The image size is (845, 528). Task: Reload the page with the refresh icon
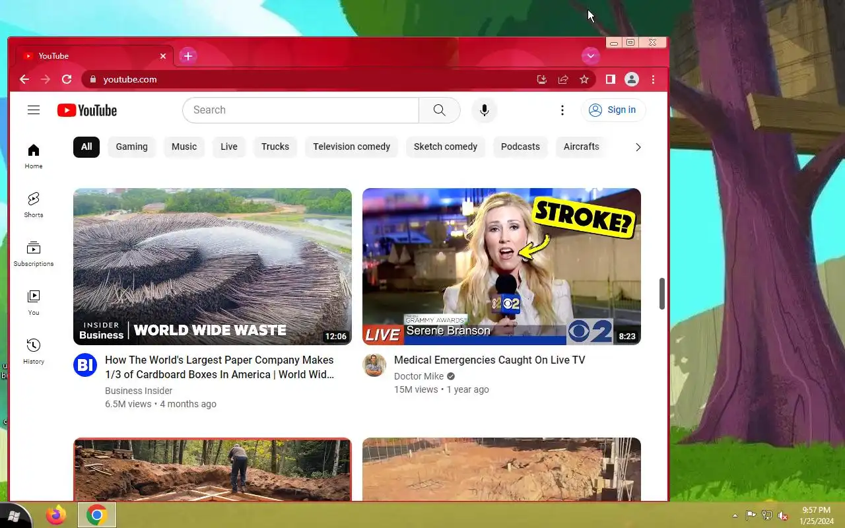[x=67, y=79]
